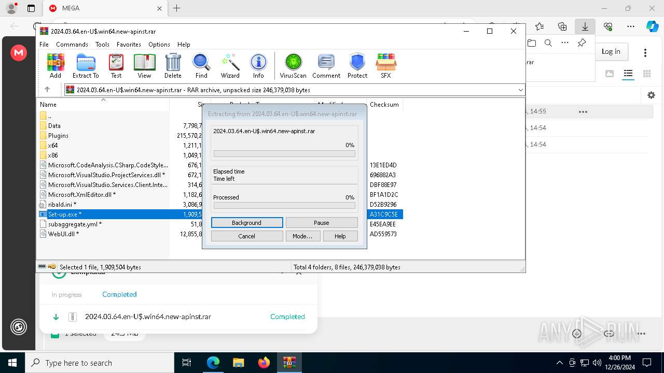Click the Mode... button
Viewport: 664px width, 373px height.
(x=302, y=236)
